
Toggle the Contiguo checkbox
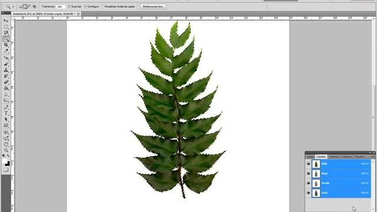[x=85, y=6]
